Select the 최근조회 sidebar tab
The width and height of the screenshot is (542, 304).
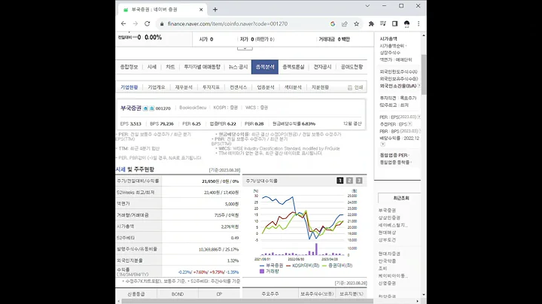tap(400, 199)
